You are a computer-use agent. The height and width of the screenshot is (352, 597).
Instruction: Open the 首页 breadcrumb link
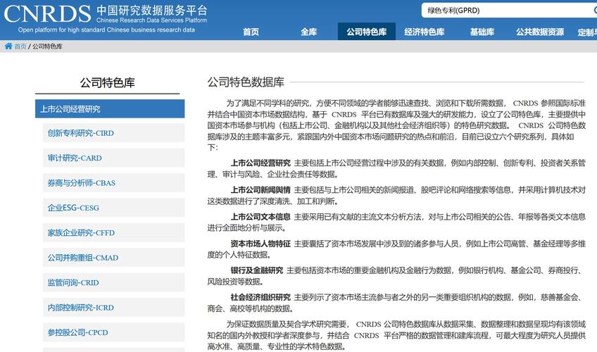20,46
